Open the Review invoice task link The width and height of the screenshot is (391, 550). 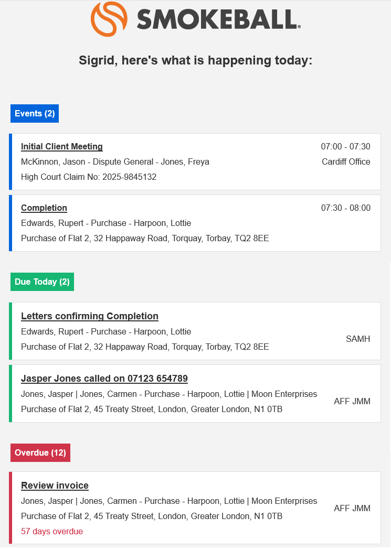click(55, 486)
